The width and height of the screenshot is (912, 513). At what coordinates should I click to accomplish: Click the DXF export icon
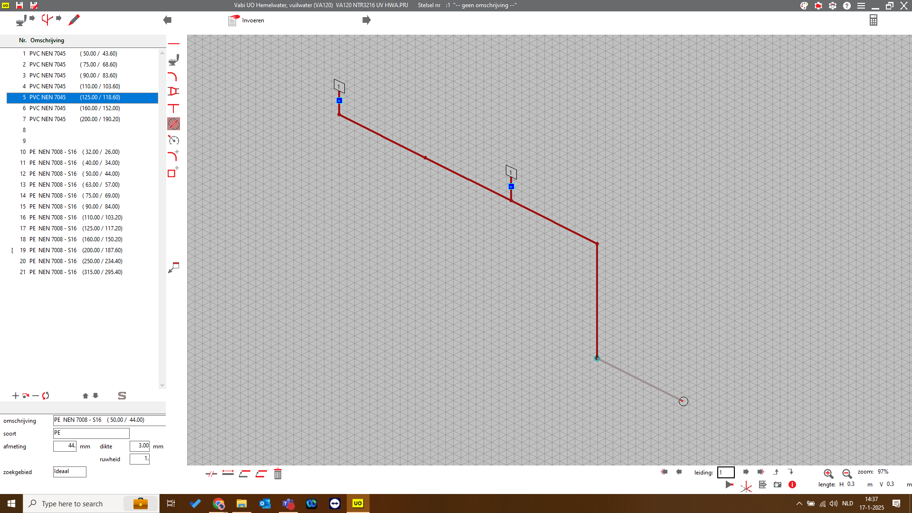(x=763, y=484)
